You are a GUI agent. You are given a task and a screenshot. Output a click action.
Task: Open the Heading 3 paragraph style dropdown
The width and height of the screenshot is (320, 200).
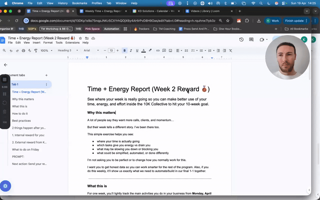[68, 50]
